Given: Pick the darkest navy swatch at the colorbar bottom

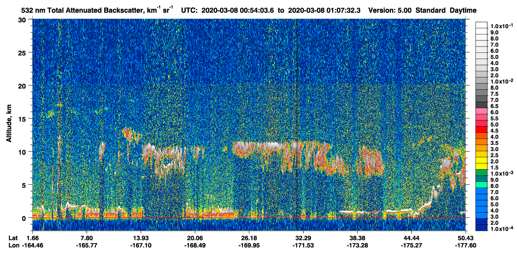Looking at the screenshot, I should tap(481, 228).
